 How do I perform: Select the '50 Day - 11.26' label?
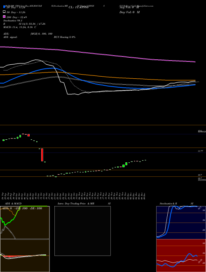coord(16,12)
